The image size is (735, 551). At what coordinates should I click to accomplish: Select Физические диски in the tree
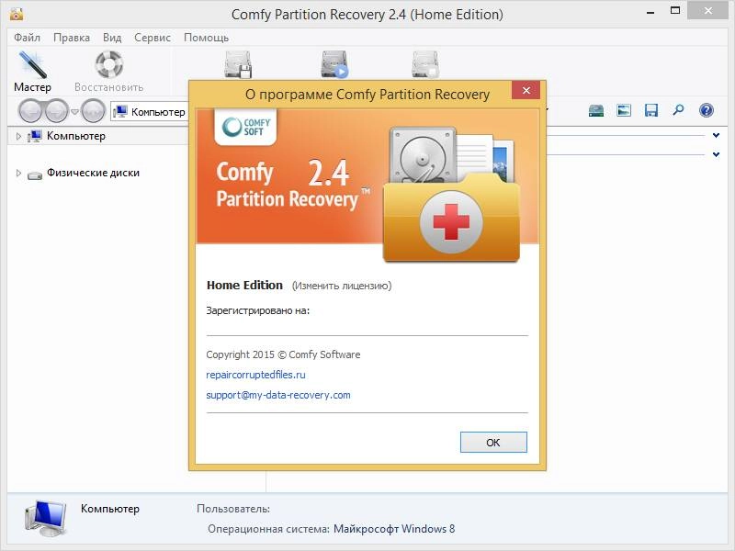point(93,173)
